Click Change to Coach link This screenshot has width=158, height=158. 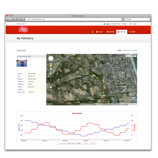tap(116, 24)
